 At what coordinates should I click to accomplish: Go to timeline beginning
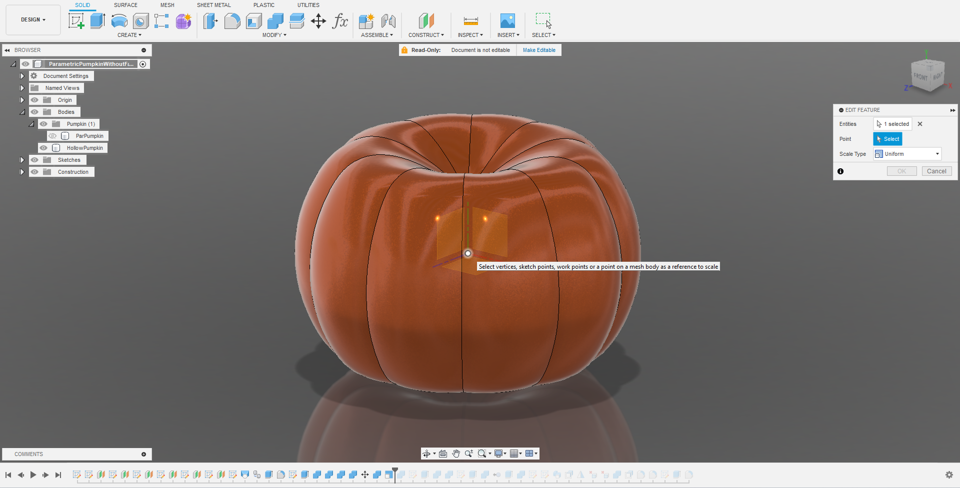pyautogui.click(x=8, y=475)
